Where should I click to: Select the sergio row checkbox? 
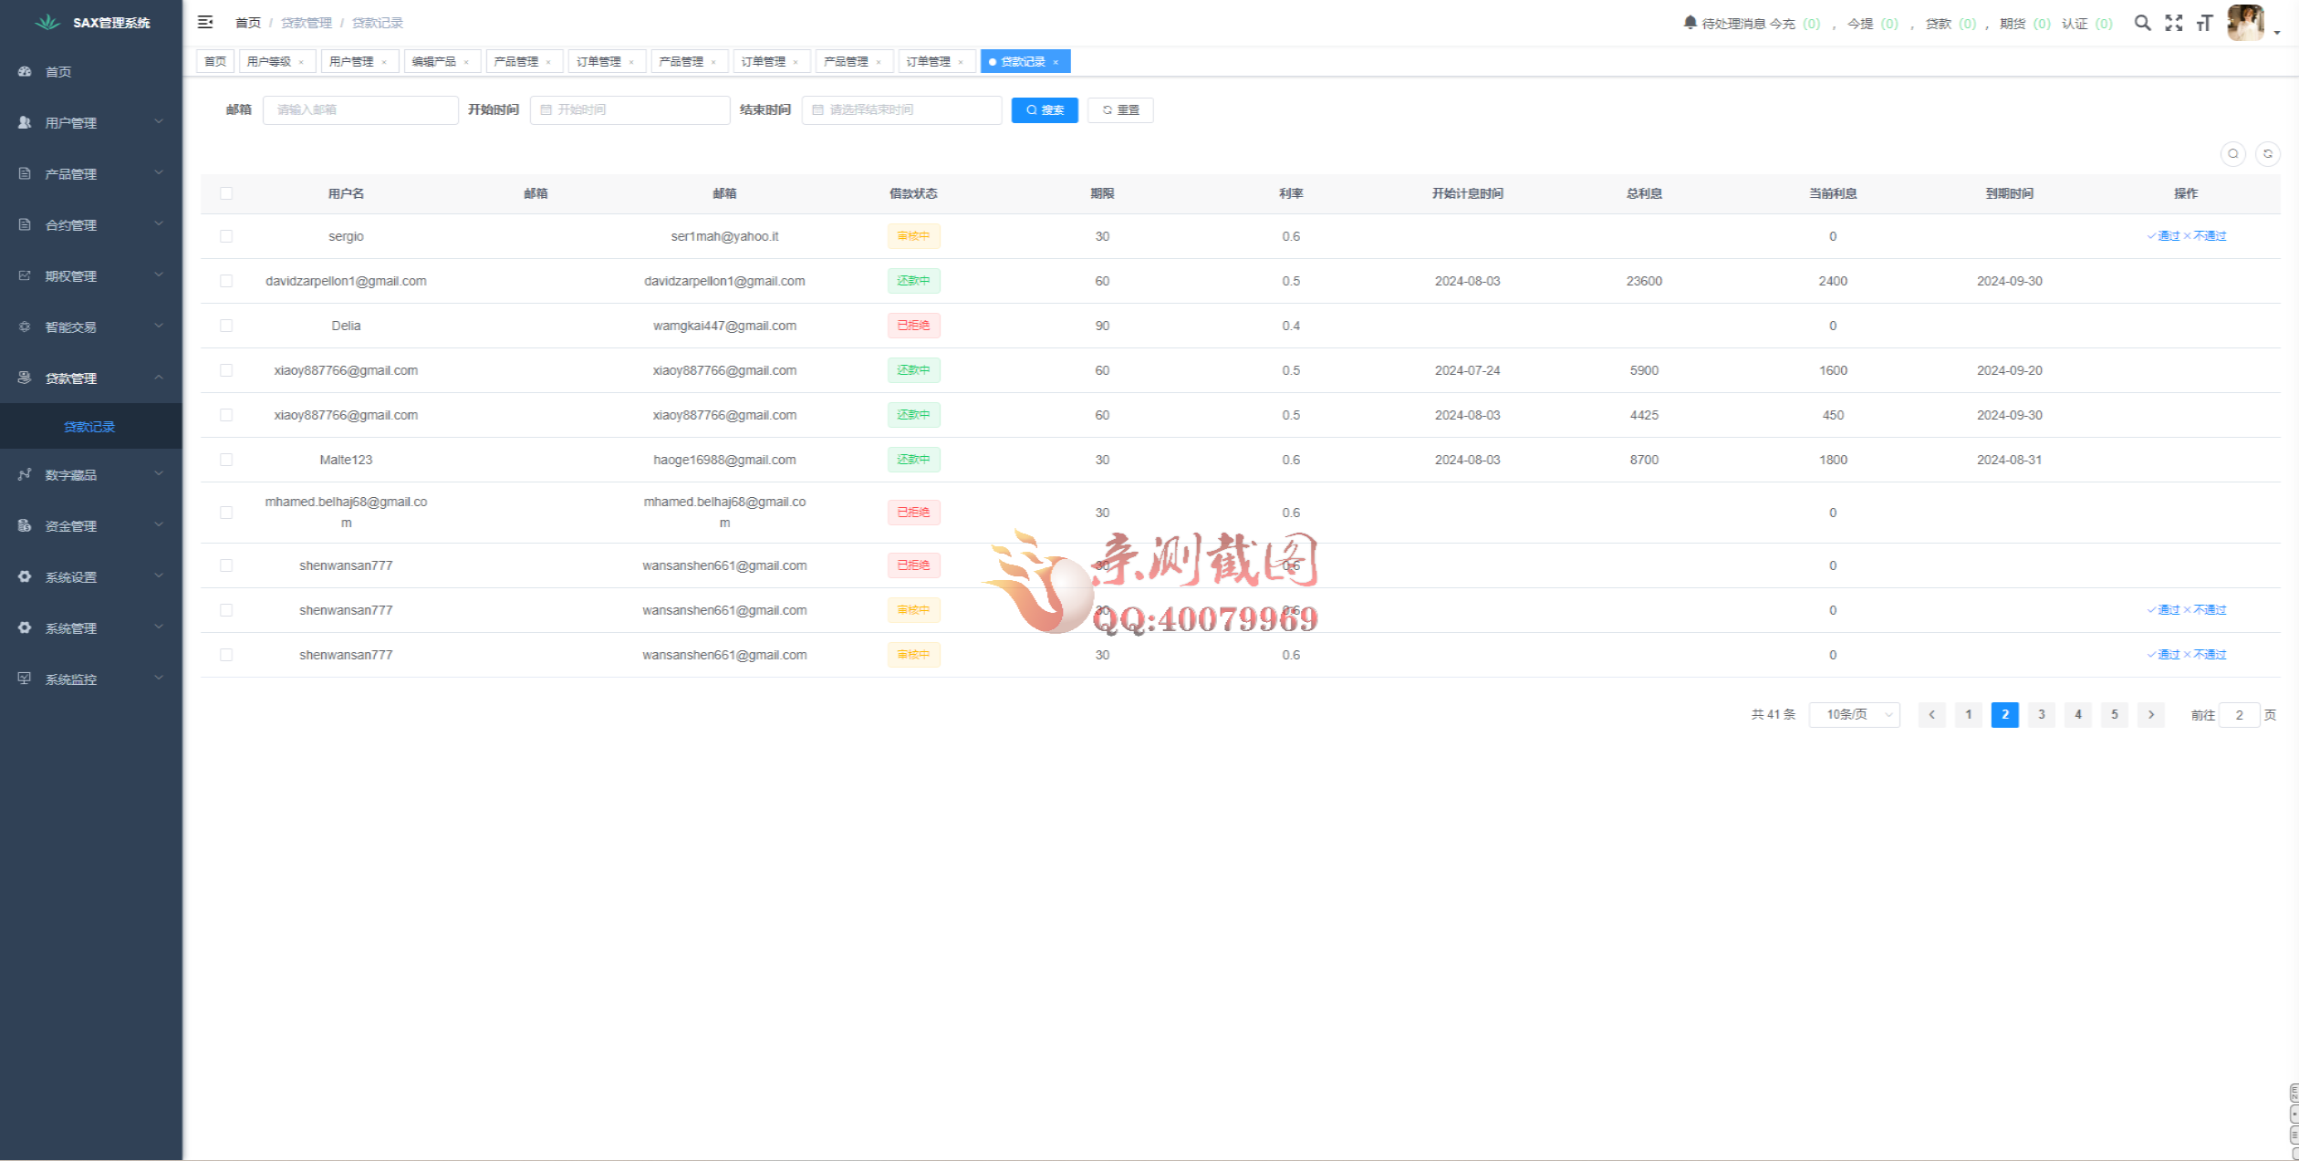[x=226, y=236]
